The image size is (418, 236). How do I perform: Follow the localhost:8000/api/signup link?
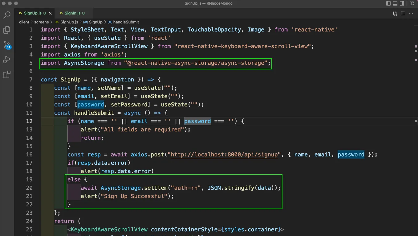[224, 155]
